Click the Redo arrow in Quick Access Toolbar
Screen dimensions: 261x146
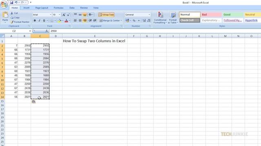(22, 2)
